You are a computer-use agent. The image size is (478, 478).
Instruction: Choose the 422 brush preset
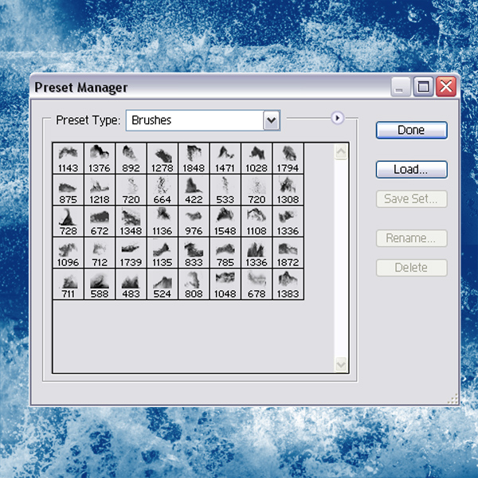click(194, 190)
